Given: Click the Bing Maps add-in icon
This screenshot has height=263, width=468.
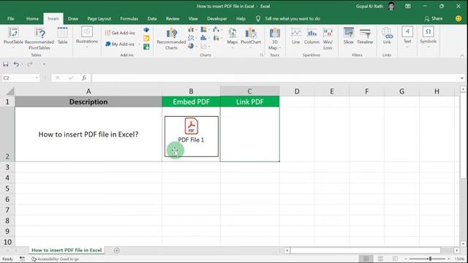Looking at the screenshot, I should tap(146, 38).
